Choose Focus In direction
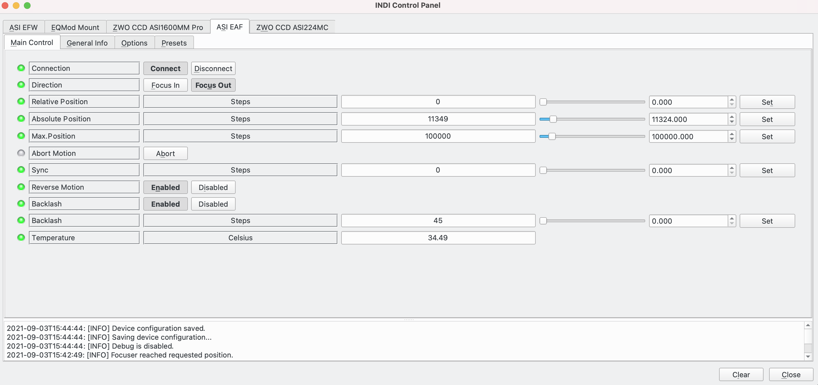818x385 pixels. click(x=165, y=85)
